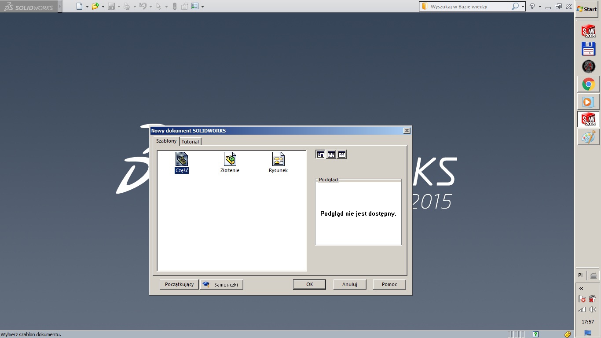Open the media player taskbar icon
The image size is (601, 338).
click(588, 102)
